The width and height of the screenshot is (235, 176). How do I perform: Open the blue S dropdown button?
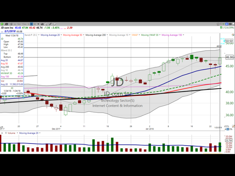click(x=227, y=24)
